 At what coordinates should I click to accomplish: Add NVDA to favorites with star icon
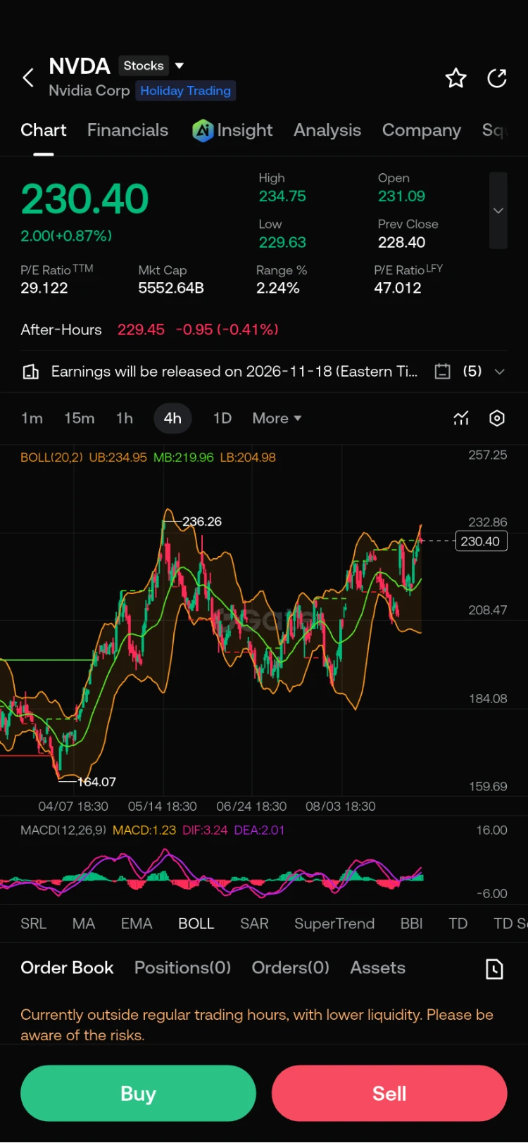point(456,77)
